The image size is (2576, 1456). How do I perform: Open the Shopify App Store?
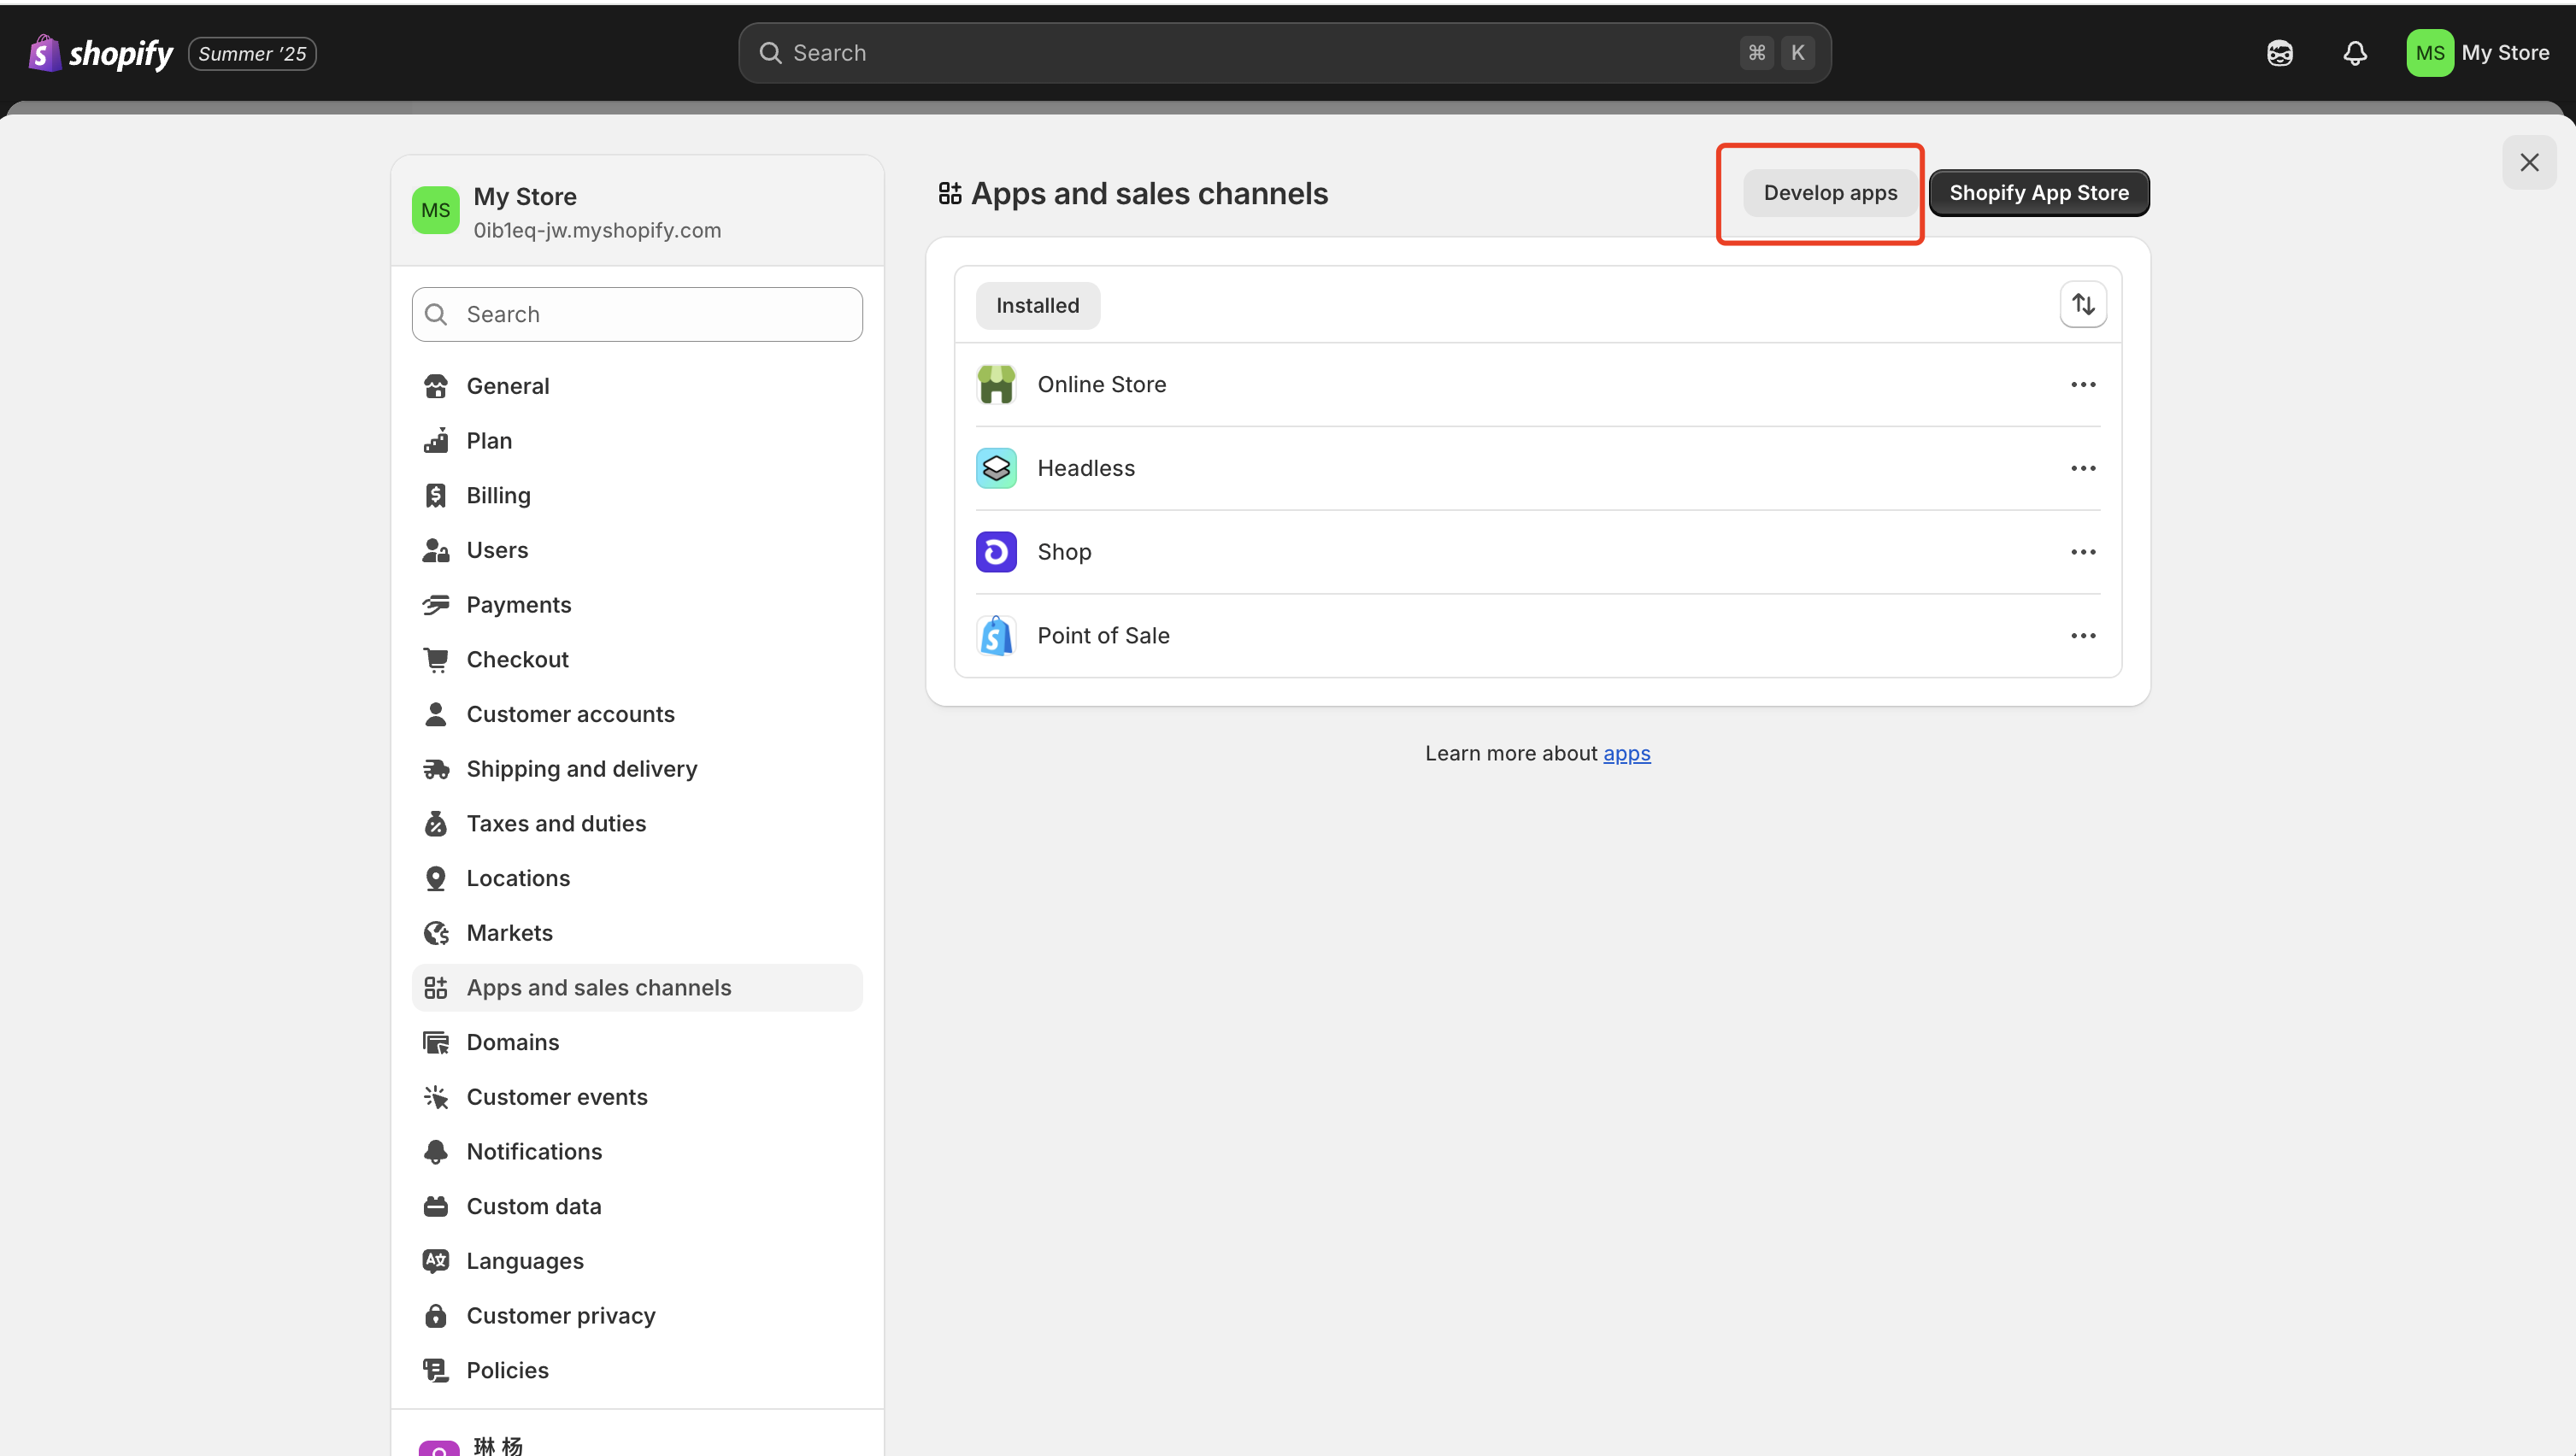(x=2038, y=193)
